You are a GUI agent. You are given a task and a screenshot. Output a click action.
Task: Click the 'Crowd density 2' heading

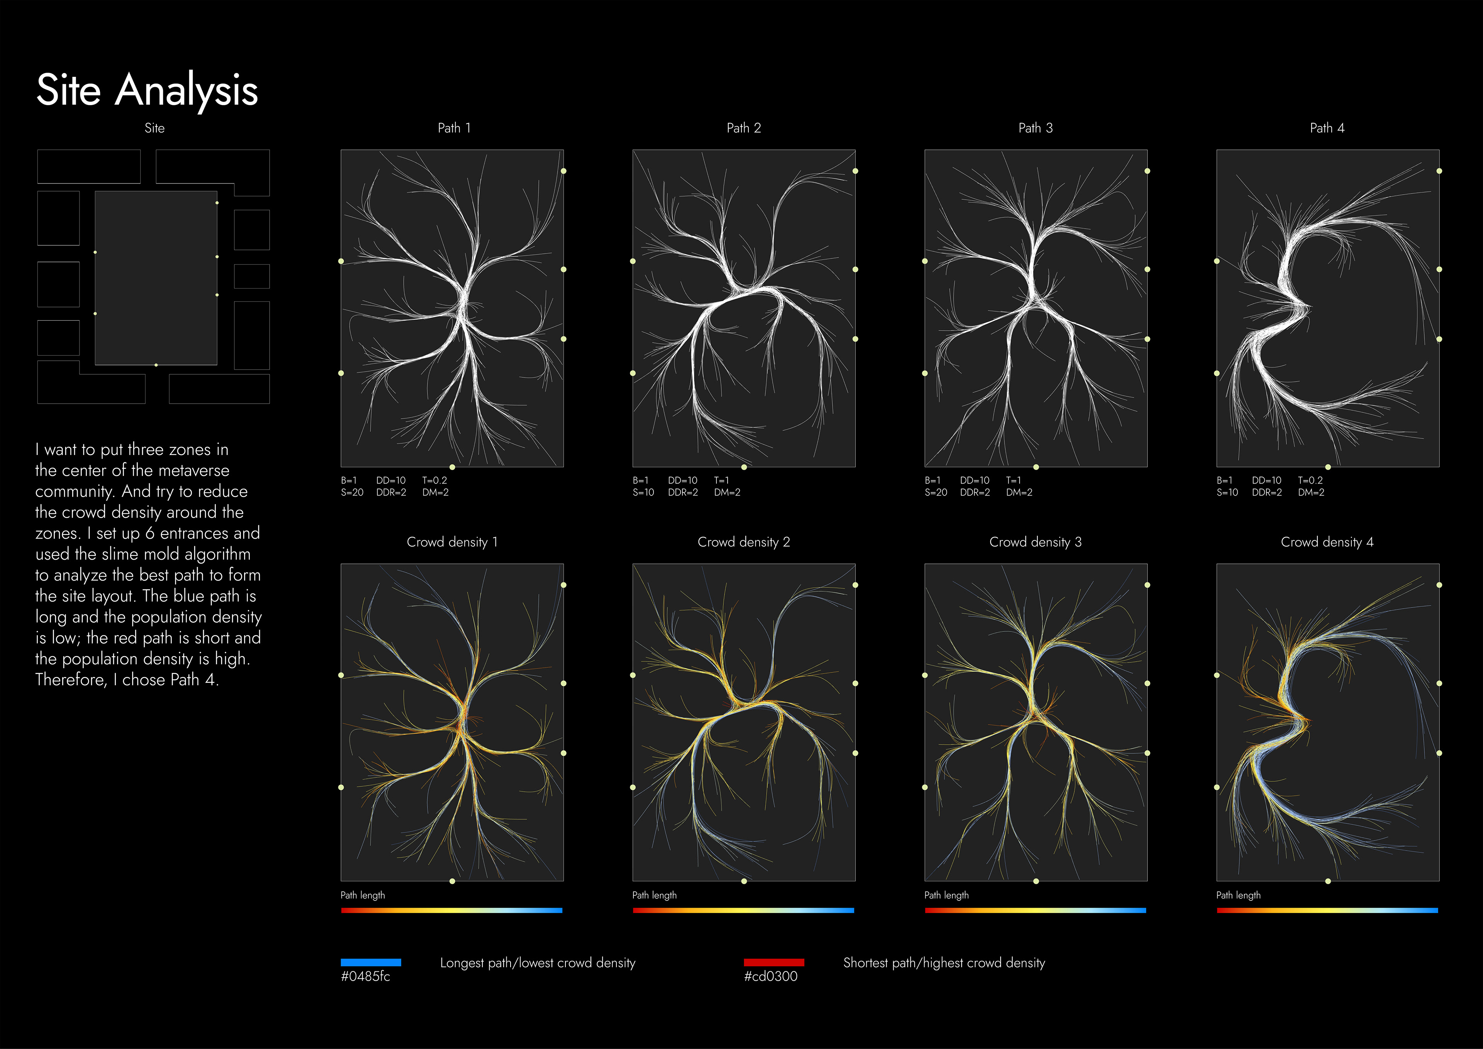coord(743,543)
